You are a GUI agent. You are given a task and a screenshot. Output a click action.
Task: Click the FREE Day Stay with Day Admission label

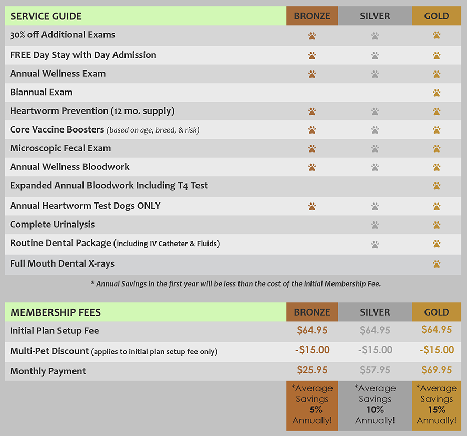click(83, 55)
